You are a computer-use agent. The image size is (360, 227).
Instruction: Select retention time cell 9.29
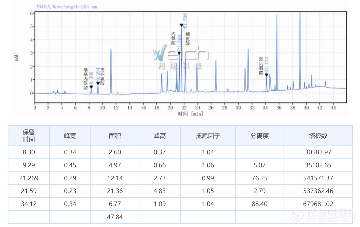tap(29, 165)
